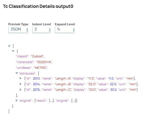Click the Expand Level label
The height and width of the screenshot is (116, 149).
(x=65, y=24)
